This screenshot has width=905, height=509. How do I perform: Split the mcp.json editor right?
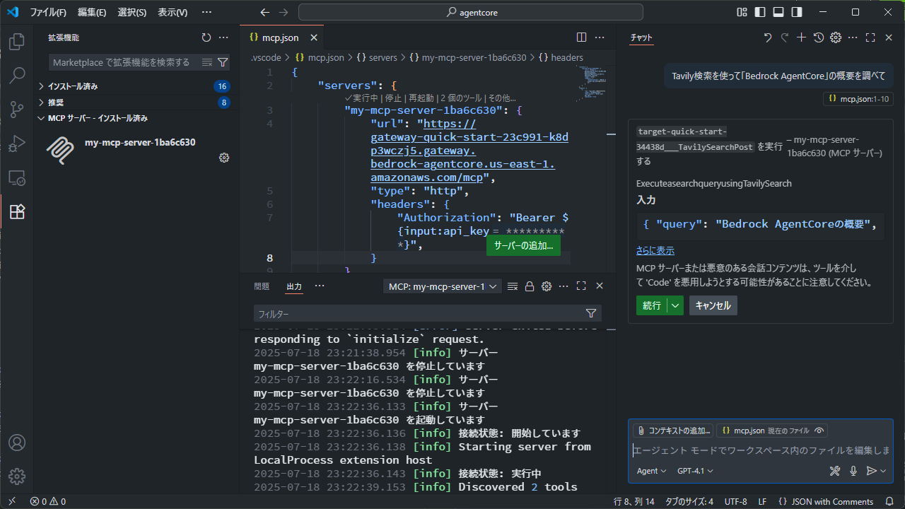pos(581,37)
